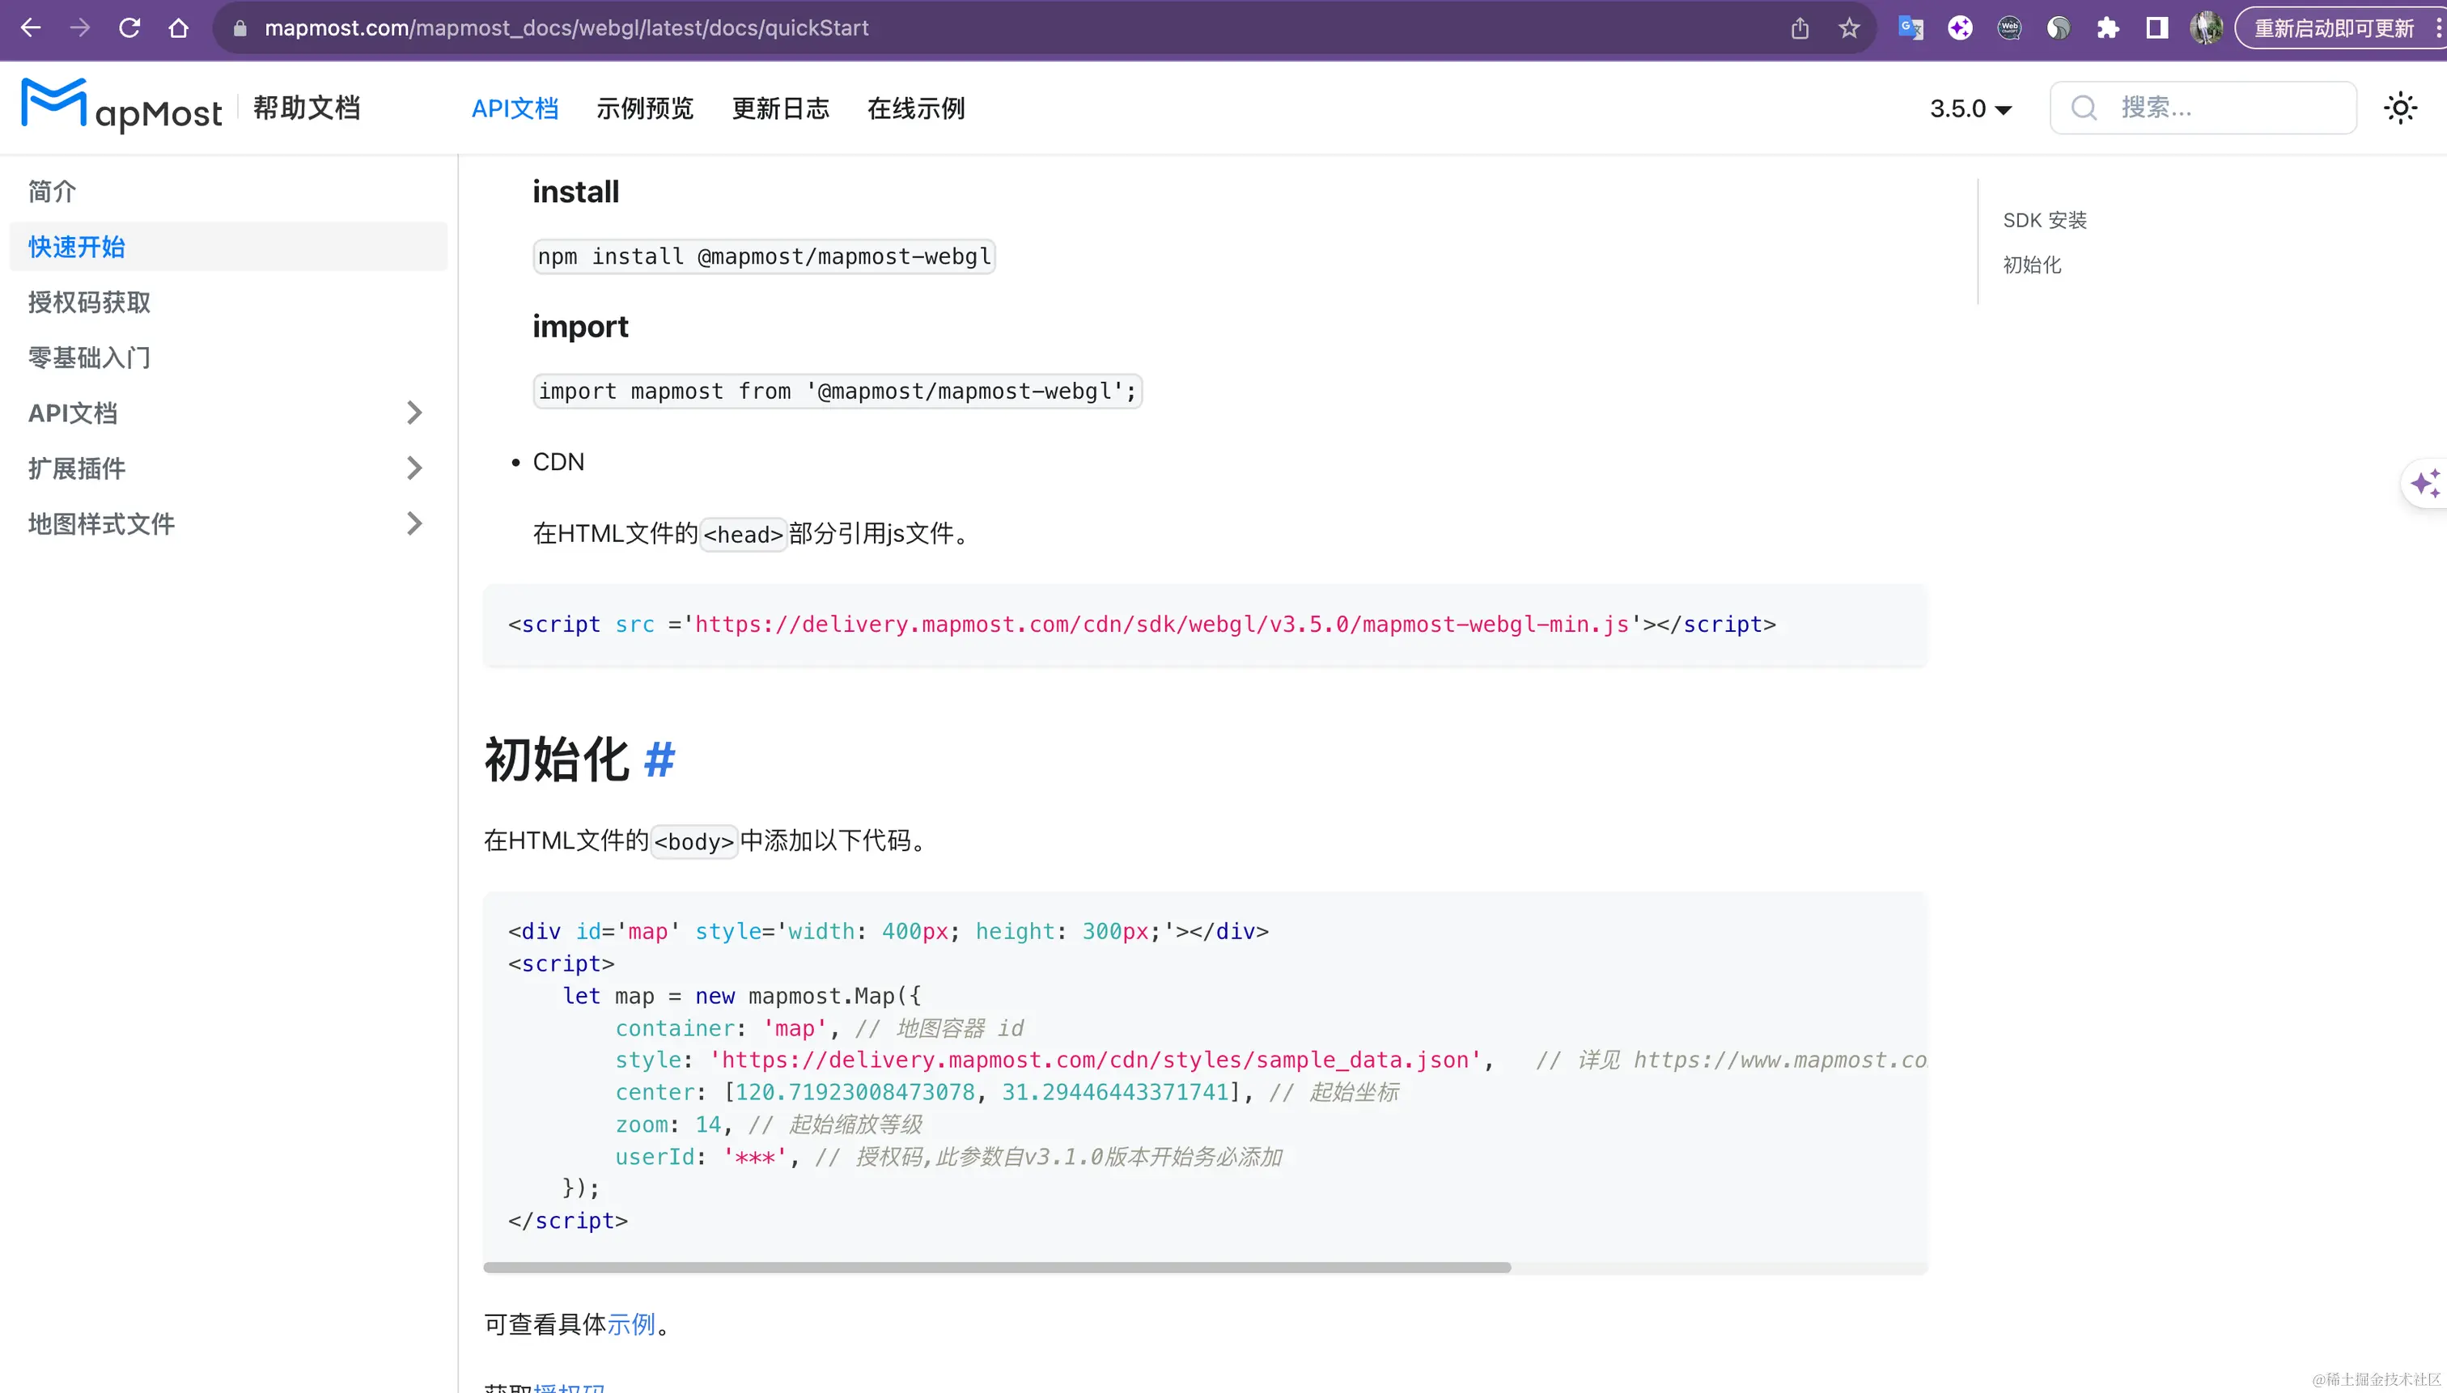Open the 更新日志 nav tab
The width and height of the screenshot is (2447, 1393).
[x=780, y=109]
